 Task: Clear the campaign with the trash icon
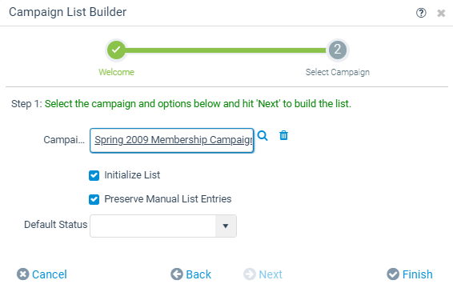point(283,135)
